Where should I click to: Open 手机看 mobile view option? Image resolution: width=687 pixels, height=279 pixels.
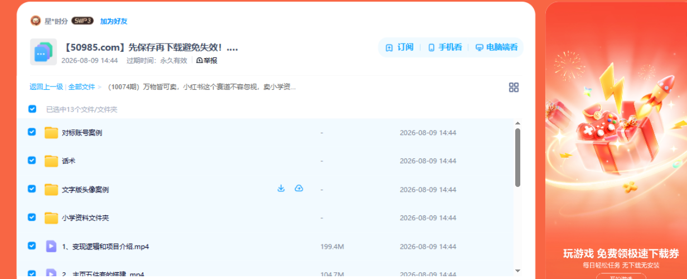[x=444, y=47]
